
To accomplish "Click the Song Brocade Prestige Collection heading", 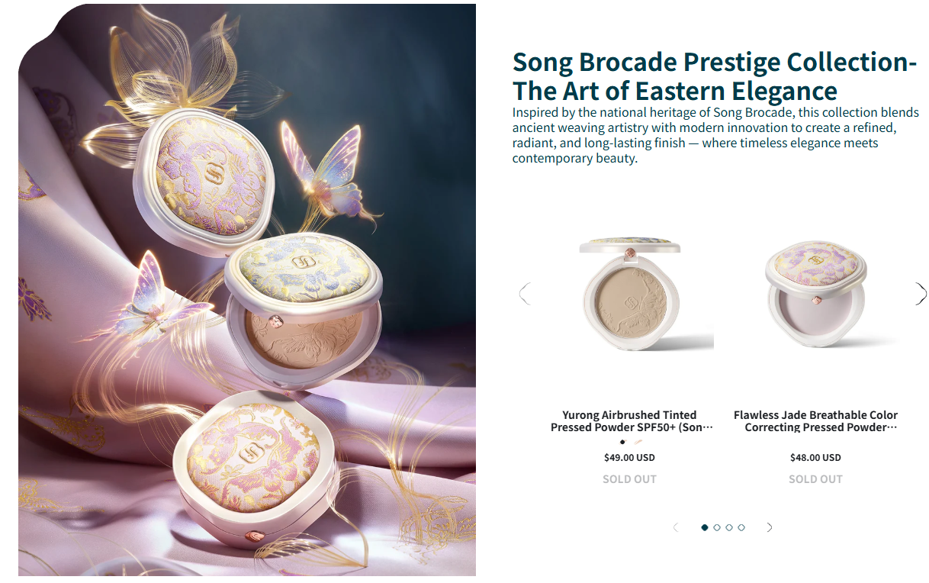I will [x=714, y=76].
